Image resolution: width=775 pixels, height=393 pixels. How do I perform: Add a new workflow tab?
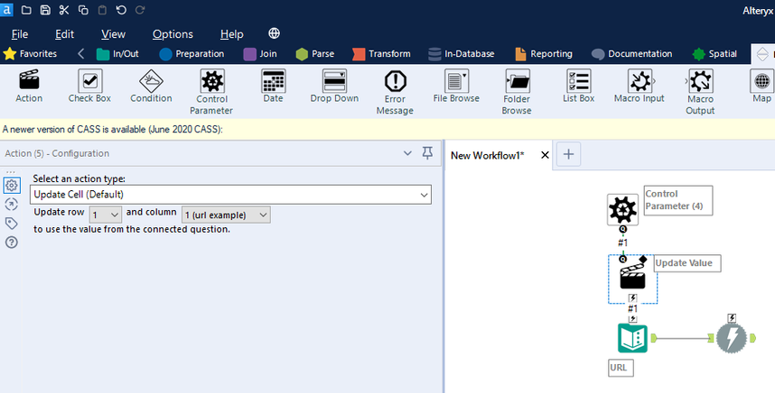568,154
